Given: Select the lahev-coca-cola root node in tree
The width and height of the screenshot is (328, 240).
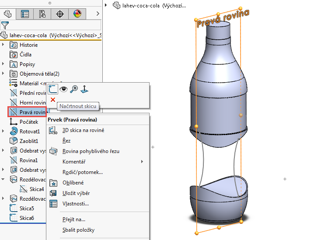Looking at the screenshot, I should coord(51,35).
